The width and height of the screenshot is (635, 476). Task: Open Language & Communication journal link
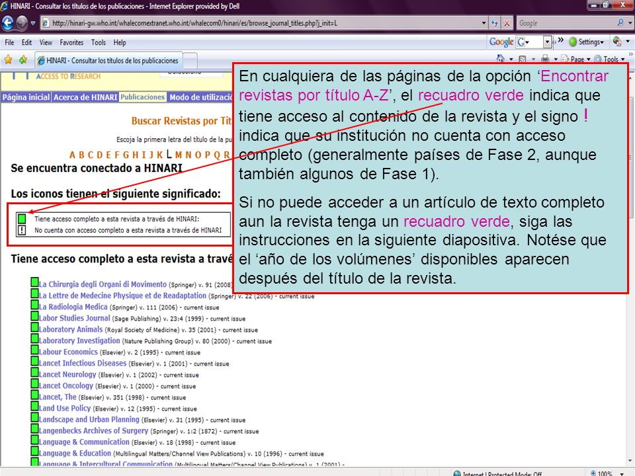[x=84, y=442]
